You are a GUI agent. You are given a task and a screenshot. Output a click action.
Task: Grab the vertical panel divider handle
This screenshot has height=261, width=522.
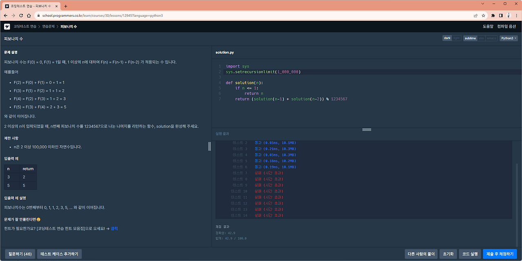click(x=210, y=146)
